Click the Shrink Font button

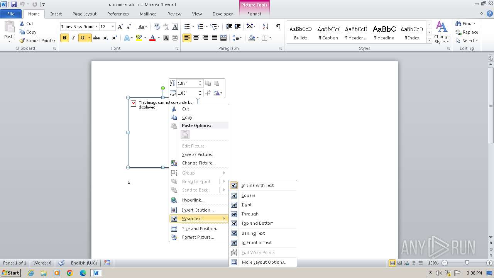click(129, 27)
